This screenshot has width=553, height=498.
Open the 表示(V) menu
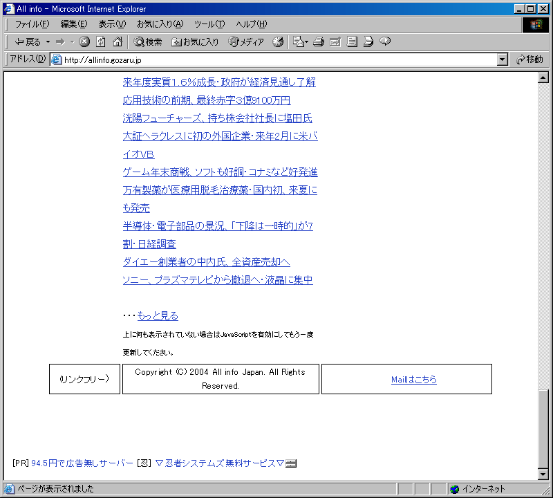[112, 24]
